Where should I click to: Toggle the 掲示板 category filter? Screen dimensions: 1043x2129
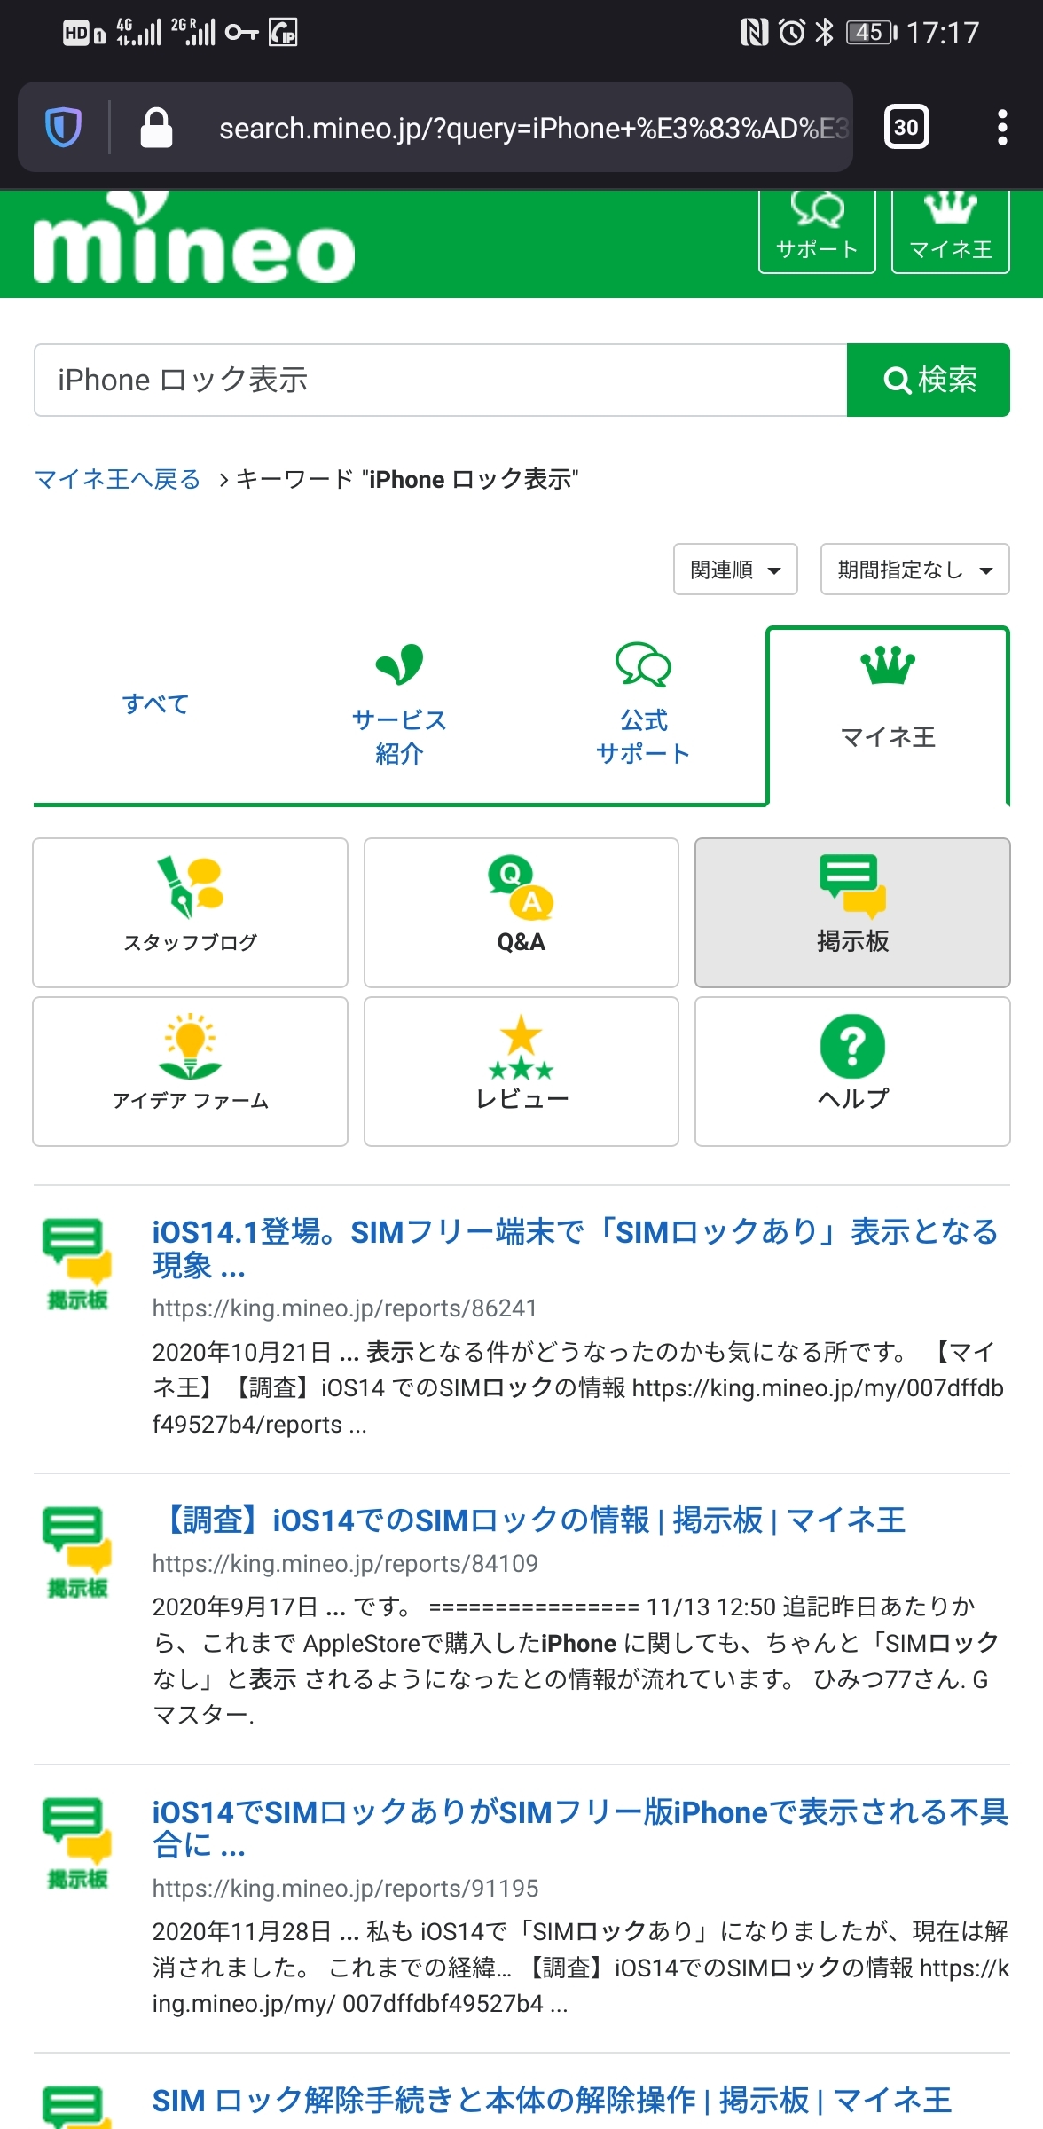click(852, 912)
